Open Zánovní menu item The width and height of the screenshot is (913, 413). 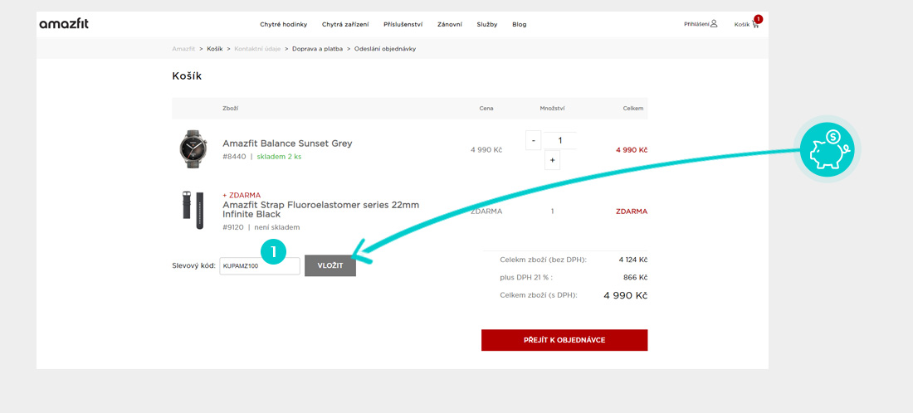pos(450,25)
